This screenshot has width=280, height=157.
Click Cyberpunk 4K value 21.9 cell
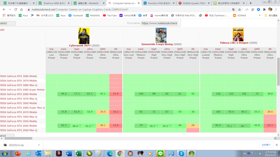pos(116,94)
